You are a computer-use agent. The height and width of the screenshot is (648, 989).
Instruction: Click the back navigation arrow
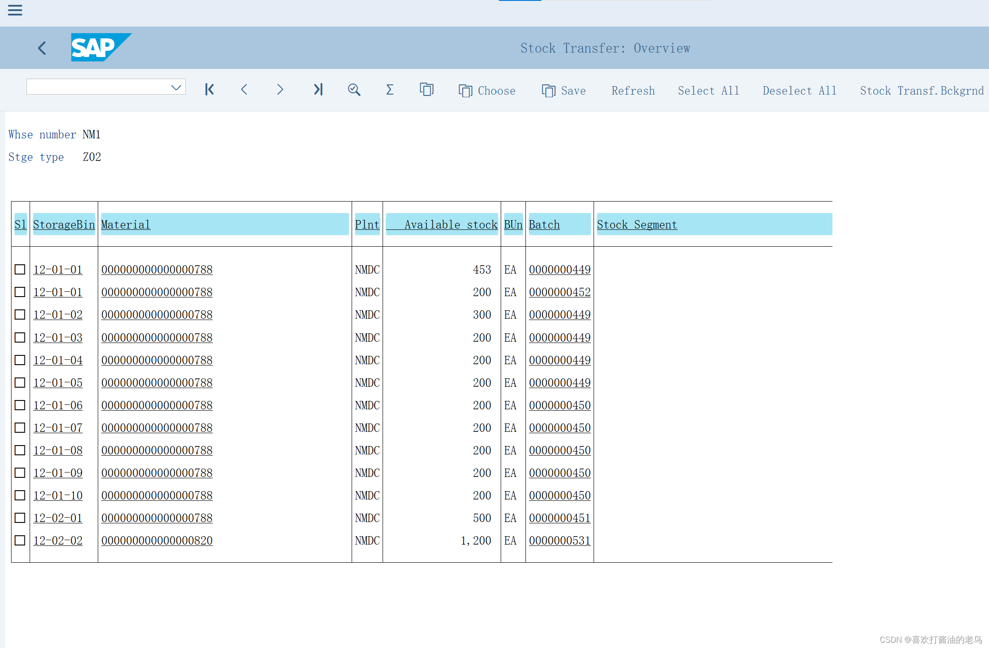(x=42, y=48)
